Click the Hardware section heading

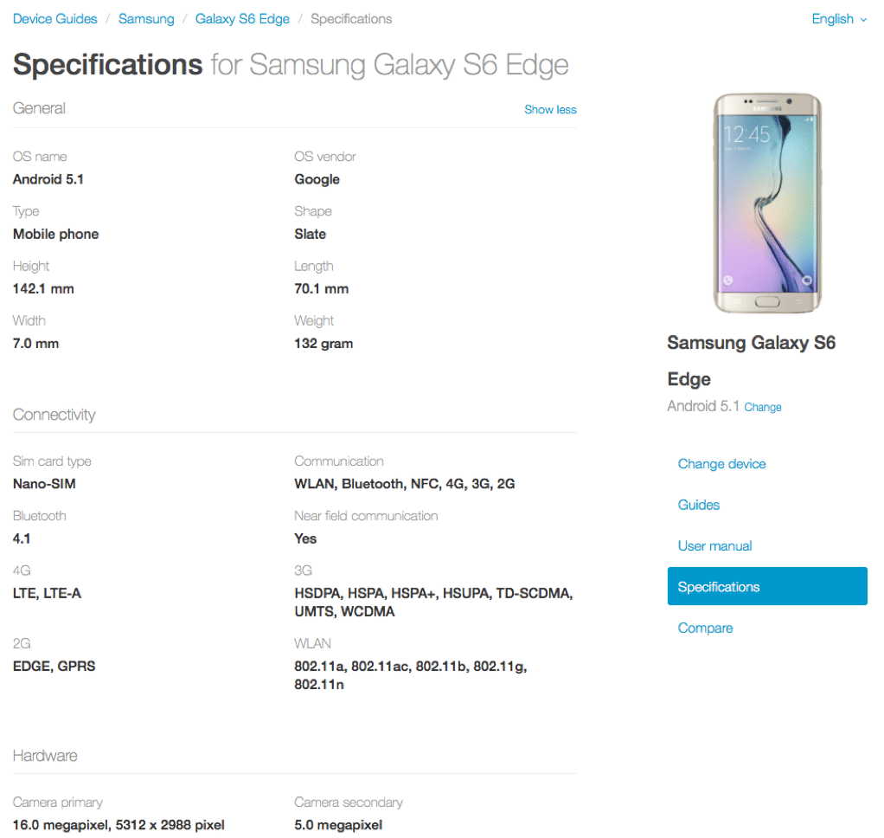coord(45,756)
